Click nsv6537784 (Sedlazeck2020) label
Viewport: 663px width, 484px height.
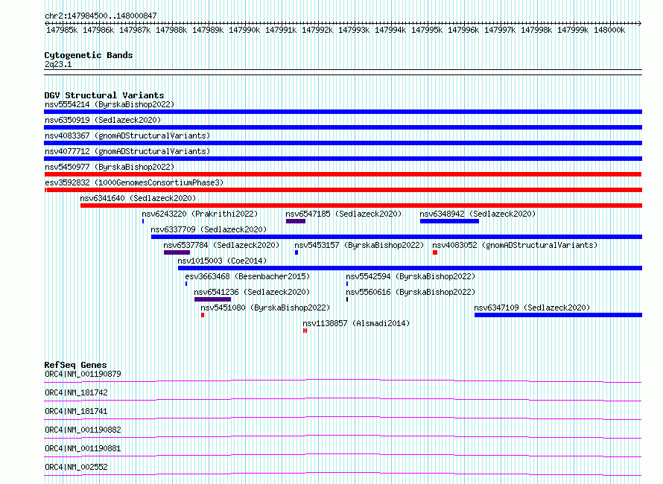(x=221, y=245)
